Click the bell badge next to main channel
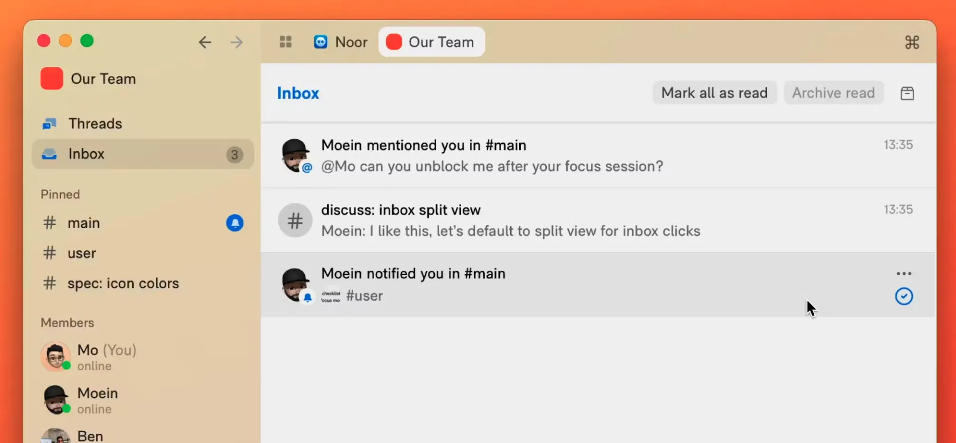Screen dimensions: 956x443 point(234,223)
